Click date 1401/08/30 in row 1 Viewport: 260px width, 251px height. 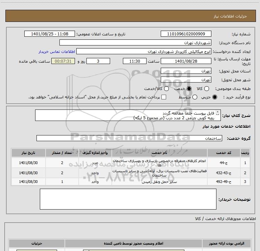click(28, 163)
